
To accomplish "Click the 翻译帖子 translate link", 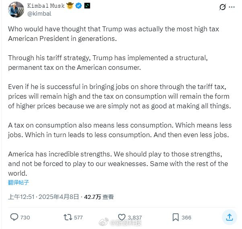I will click(18, 182).
